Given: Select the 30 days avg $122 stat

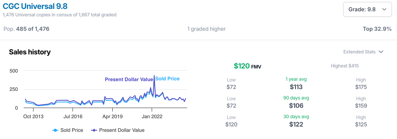Looking at the screenshot, I should pyautogui.click(x=296, y=121).
